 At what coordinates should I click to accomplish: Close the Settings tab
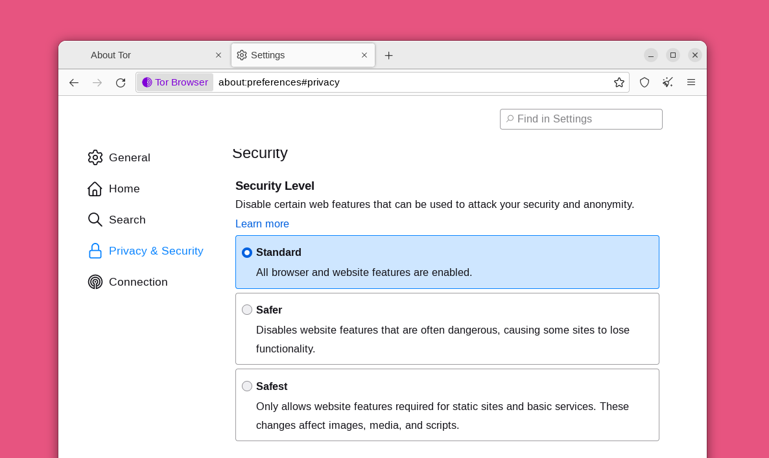point(364,55)
